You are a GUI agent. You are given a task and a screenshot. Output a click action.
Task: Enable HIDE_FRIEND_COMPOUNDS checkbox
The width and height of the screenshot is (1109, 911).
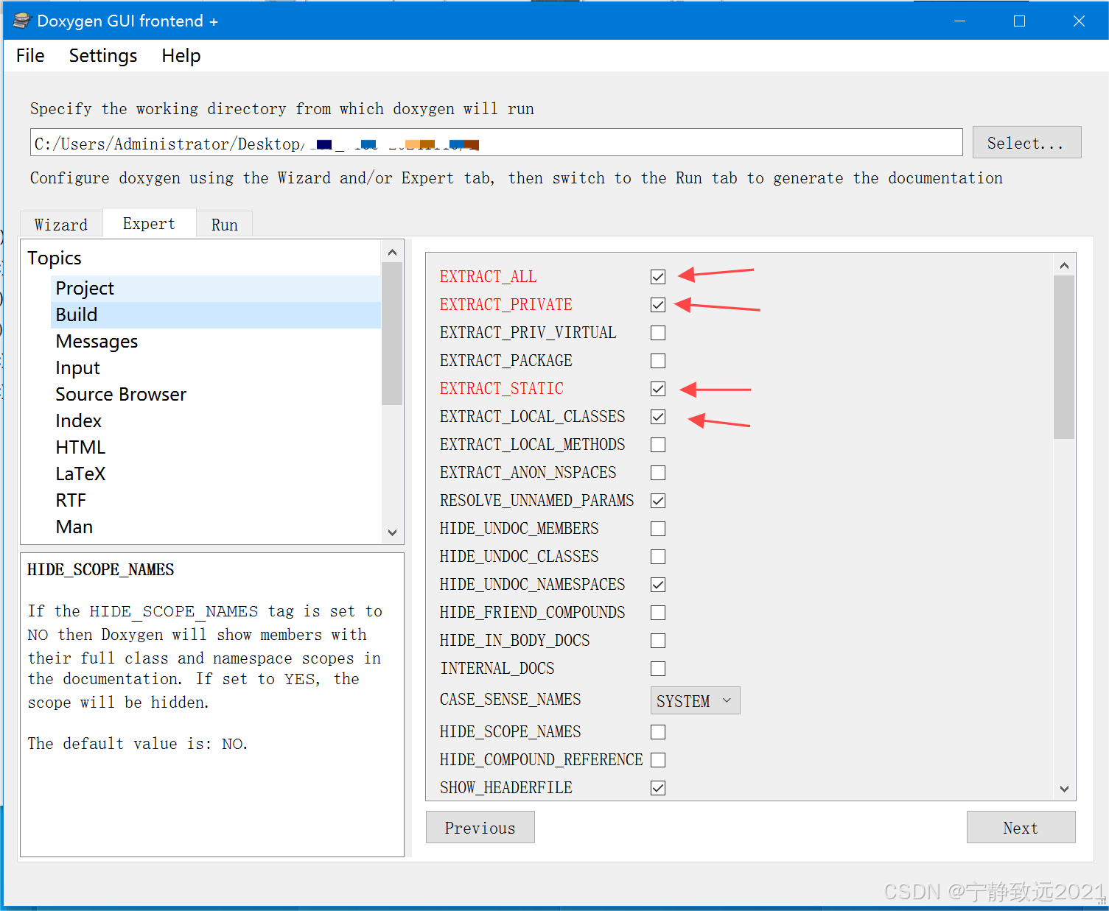[658, 613]
